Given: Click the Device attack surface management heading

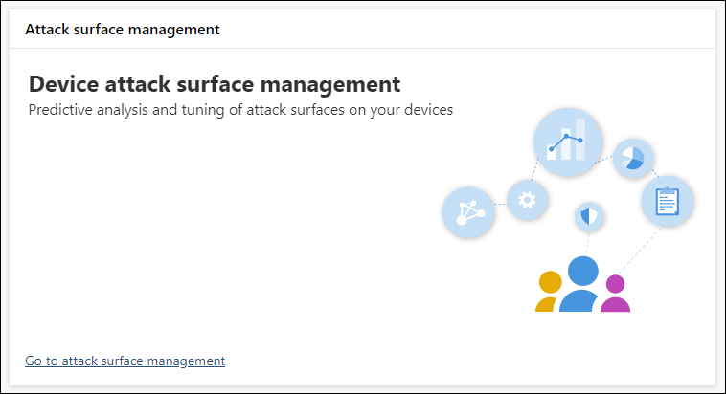Looking at the screenshot, I should click(215, 83).
